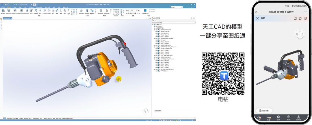The height and width of the screenshot is (125, 312).
Task: Expand the HANDLE_SIDE_ASM.asm:1 tree node
Action: [x=155, y=69]
